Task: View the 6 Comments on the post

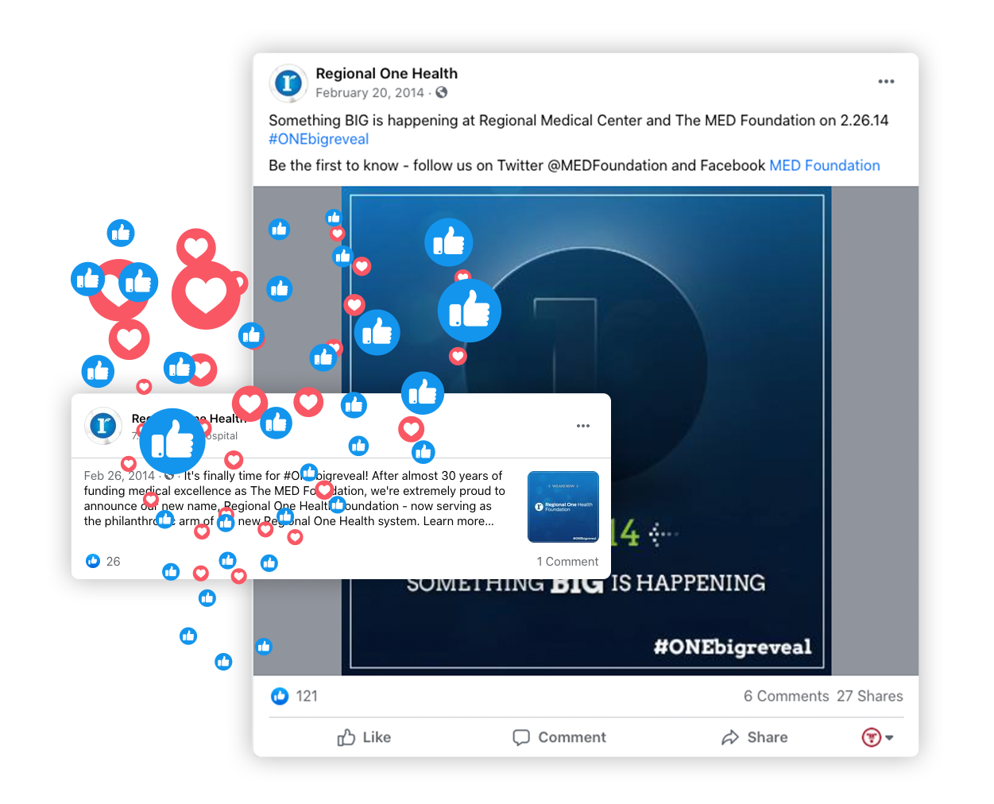Action: click(x=786, y=696)
